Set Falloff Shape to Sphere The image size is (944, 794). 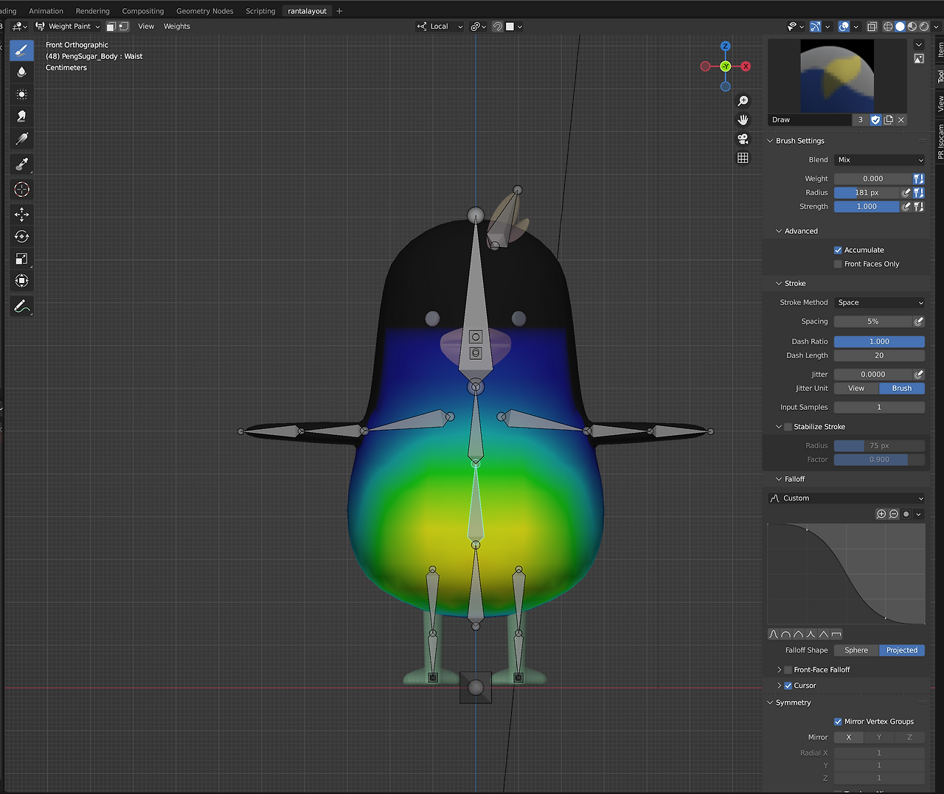pos(855,650)
